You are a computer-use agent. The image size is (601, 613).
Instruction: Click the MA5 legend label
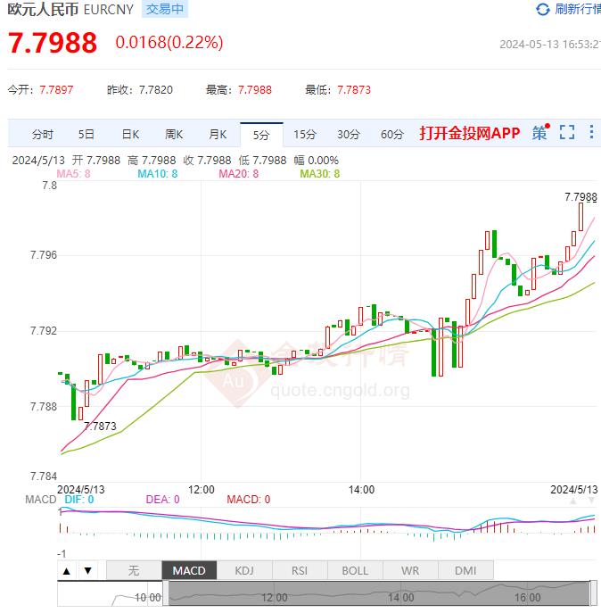pos(73,173)
